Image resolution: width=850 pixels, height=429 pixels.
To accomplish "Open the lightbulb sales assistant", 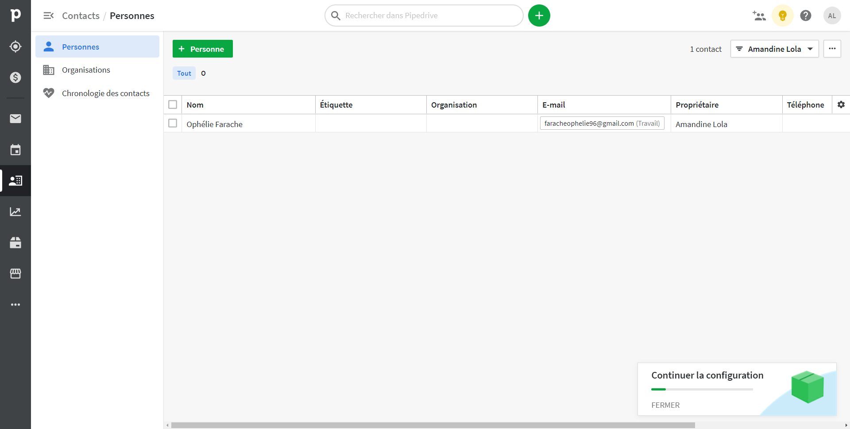I will (x=783, y=16).
